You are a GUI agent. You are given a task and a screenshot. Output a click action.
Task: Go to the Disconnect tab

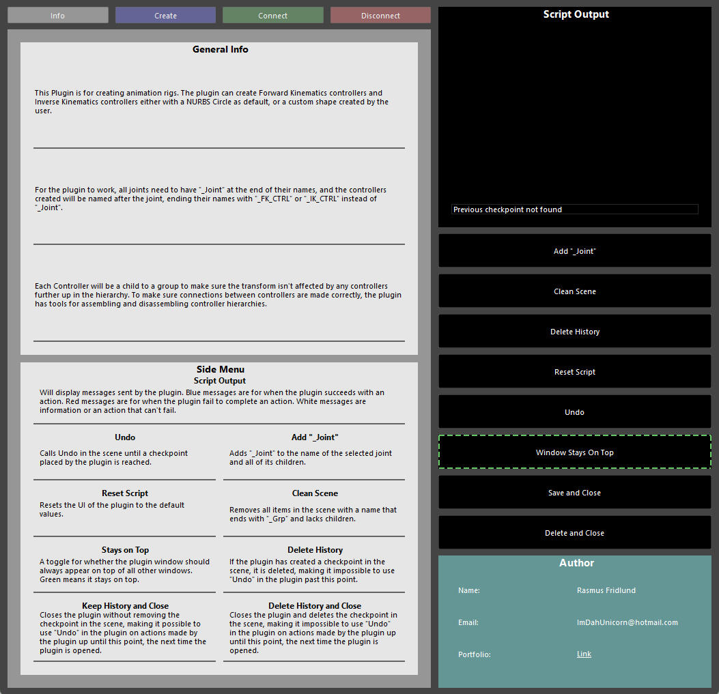click(380, 15)
